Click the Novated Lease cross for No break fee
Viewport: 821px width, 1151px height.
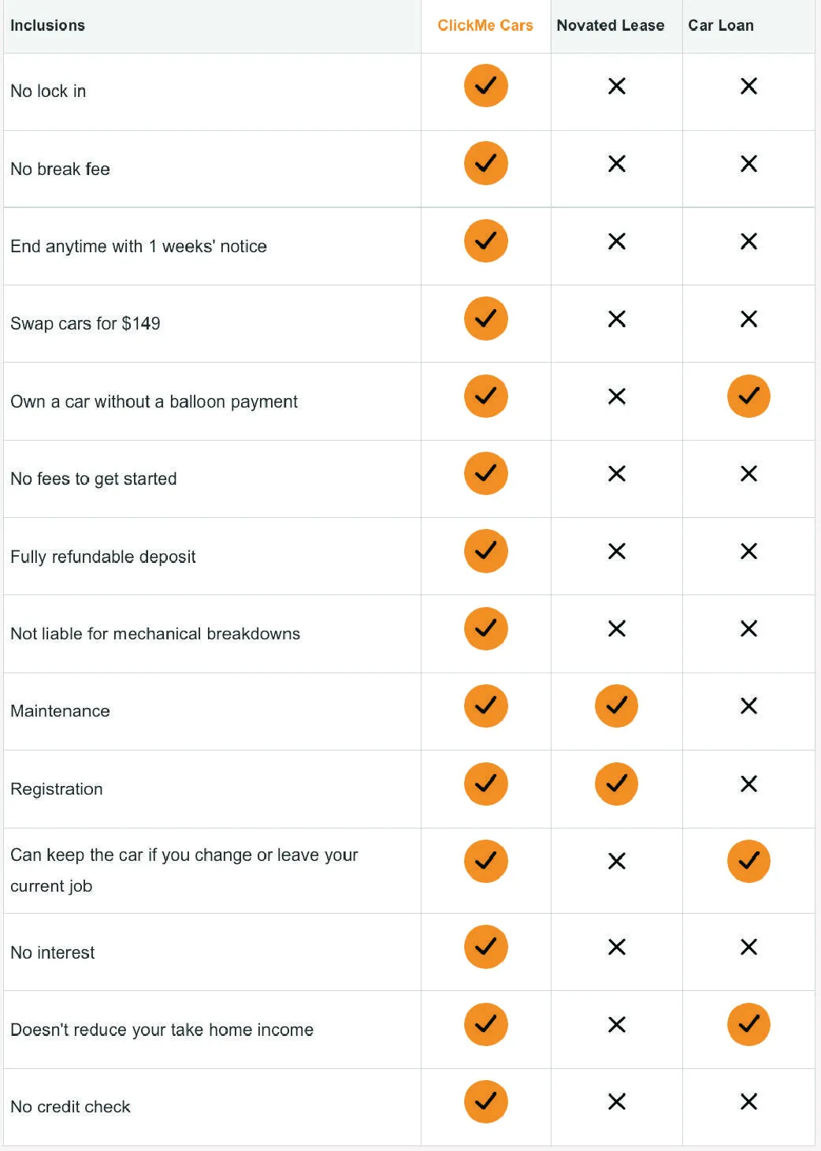click(617, 164)
